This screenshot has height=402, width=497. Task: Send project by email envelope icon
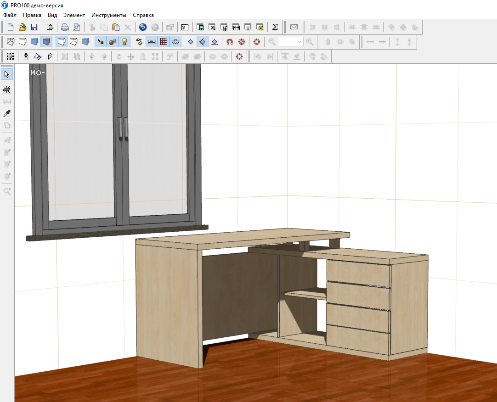tap(294, 27)
